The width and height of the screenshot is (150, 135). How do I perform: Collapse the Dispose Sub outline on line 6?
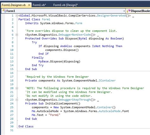pos(17,35)
